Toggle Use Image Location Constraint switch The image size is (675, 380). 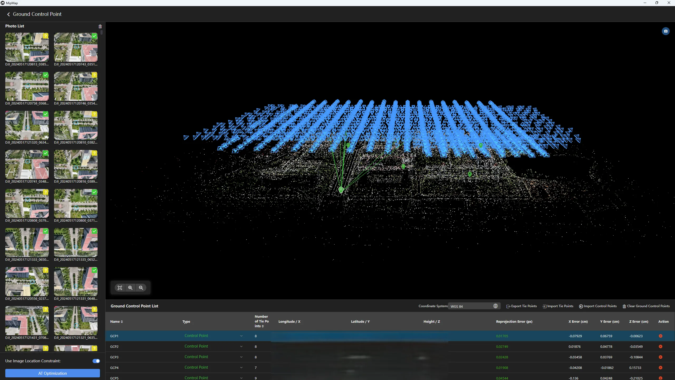[x=96, y=361]
